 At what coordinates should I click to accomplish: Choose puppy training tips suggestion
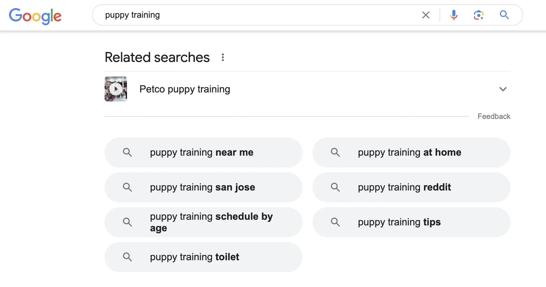[x=411, y=222]
